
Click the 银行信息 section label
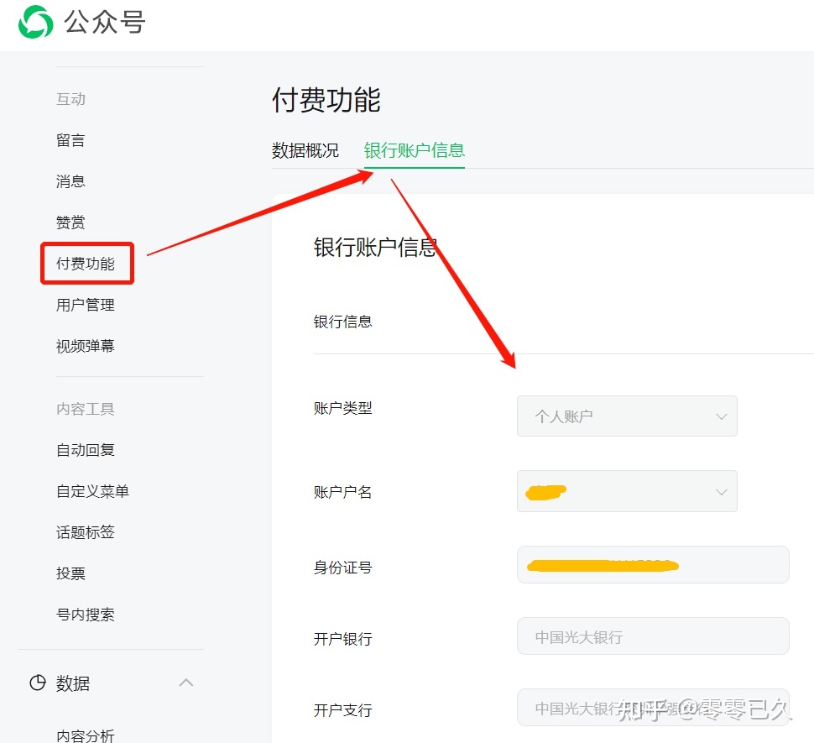(343, 322)
